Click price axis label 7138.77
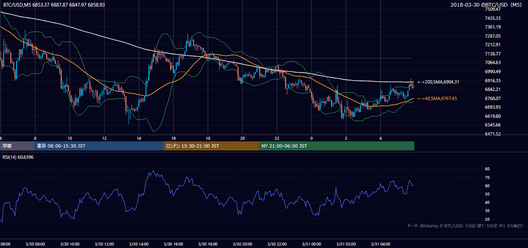This screenshot has width=528, height=248. tap(492, 54)
